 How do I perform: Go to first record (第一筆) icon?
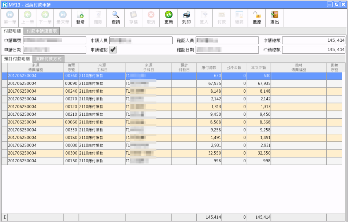[x=10, y=15]
